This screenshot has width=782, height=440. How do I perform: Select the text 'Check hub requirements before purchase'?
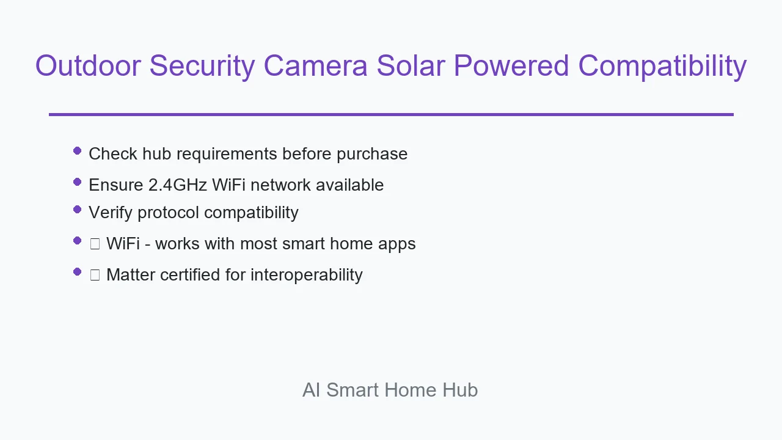(248, 154)
